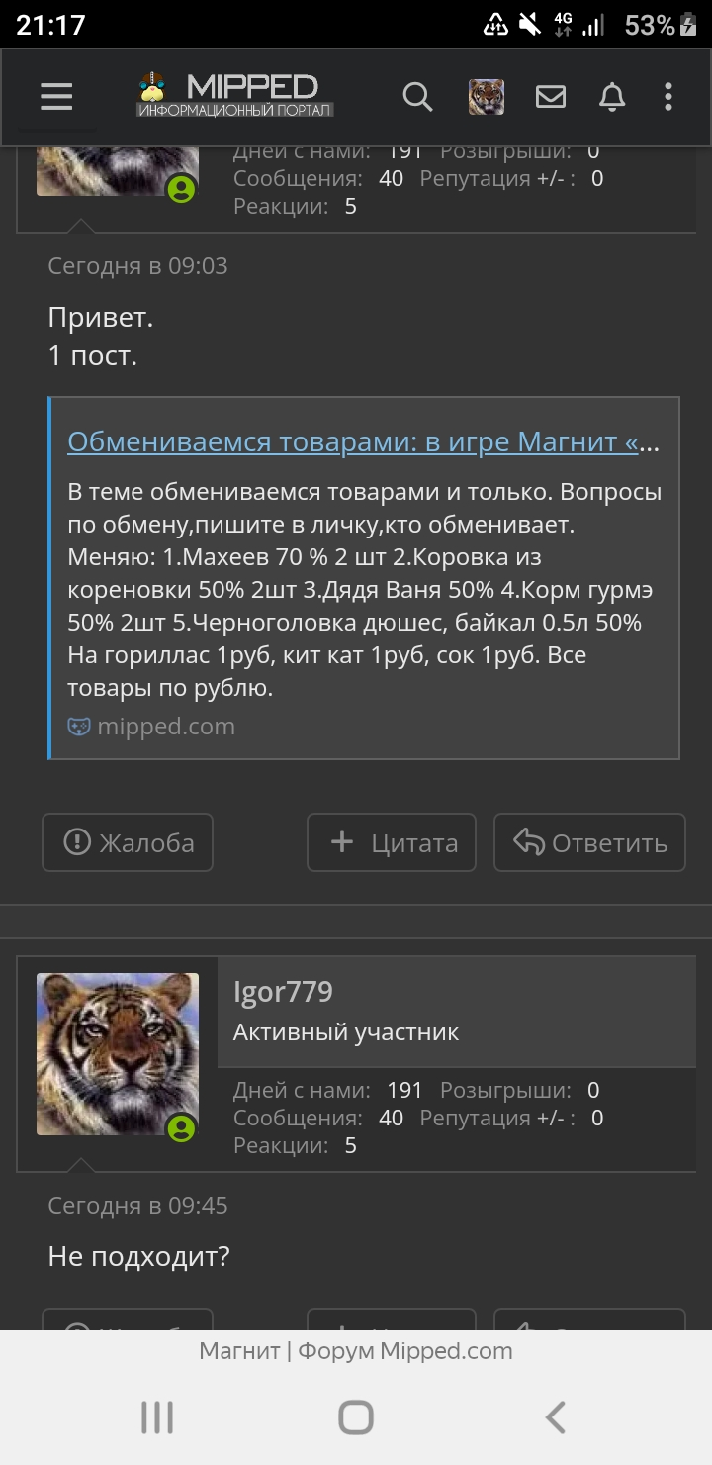The width and height of the screenshot is (712, 1465).
Task: Open the hamburger navigation menu
Action: pyautogui.click(x=56, y=97)
